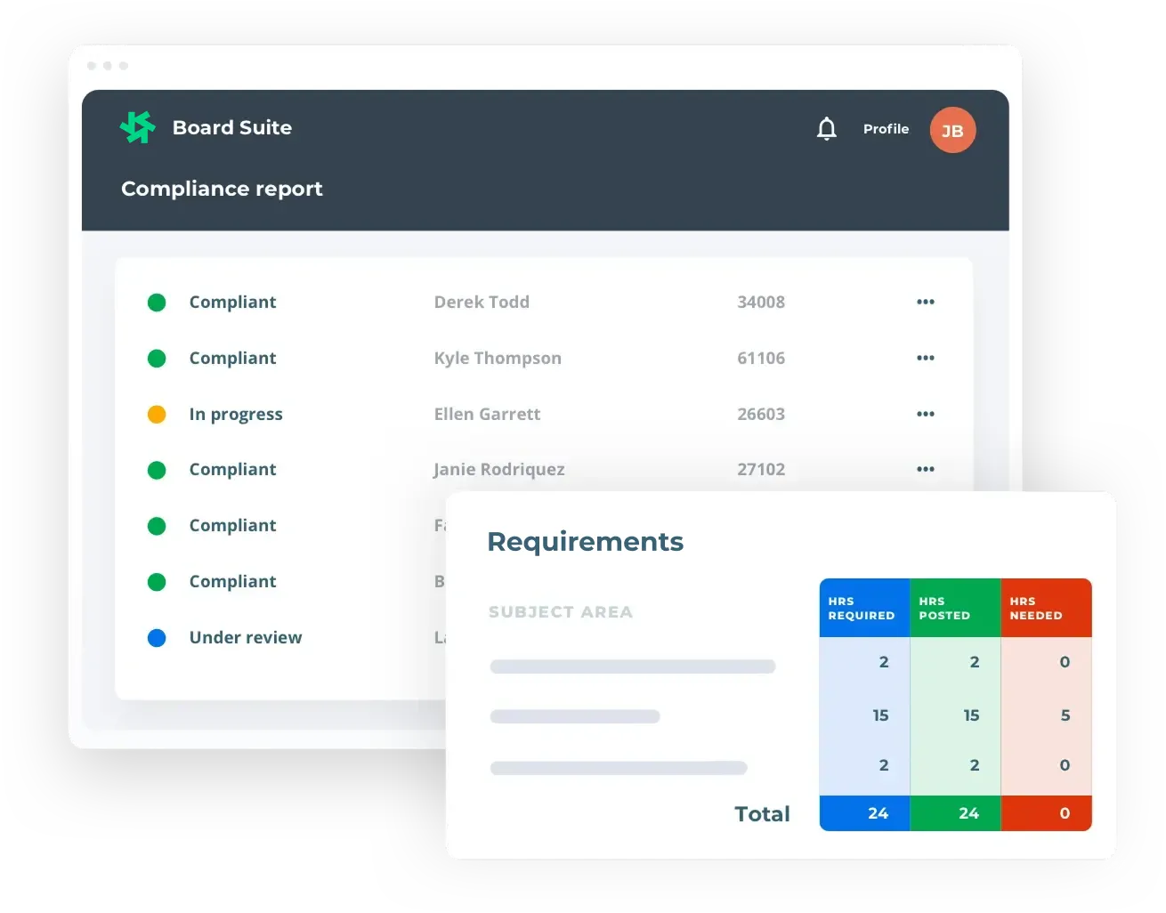Click the green status dot for Derek Todd

pos(157,303)
